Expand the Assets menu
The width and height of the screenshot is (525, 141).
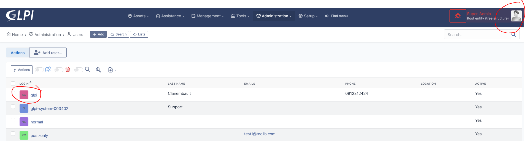point(138,16)
